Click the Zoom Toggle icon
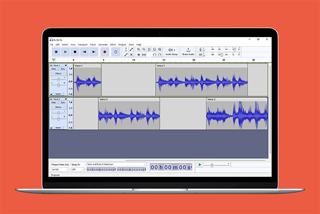This screenshot has height=214, width=320. 159,49
